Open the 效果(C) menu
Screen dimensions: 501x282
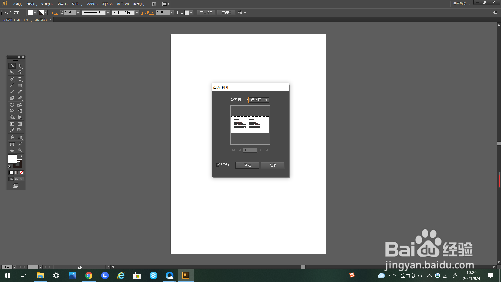coord(92,4)
